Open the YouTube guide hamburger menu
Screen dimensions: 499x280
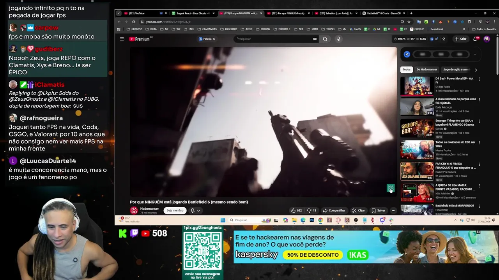122,39
